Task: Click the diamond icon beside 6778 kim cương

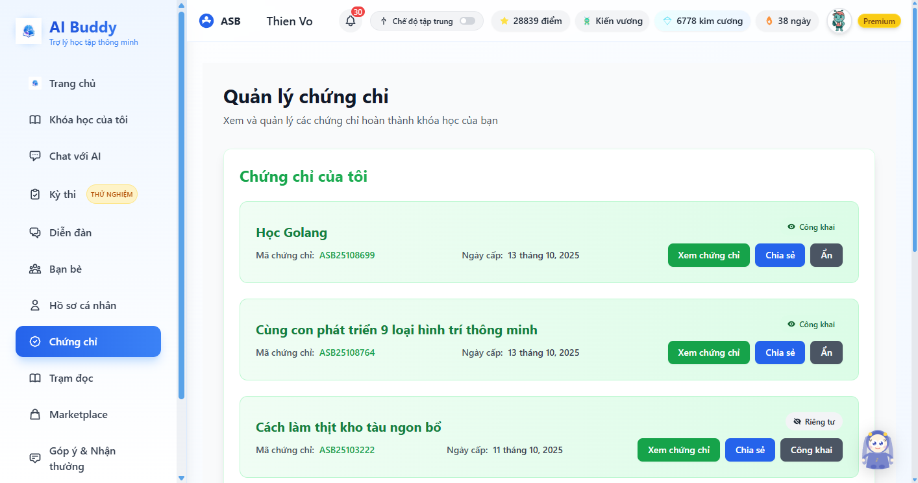Action: pyautogui.click(x=667, y=21)
